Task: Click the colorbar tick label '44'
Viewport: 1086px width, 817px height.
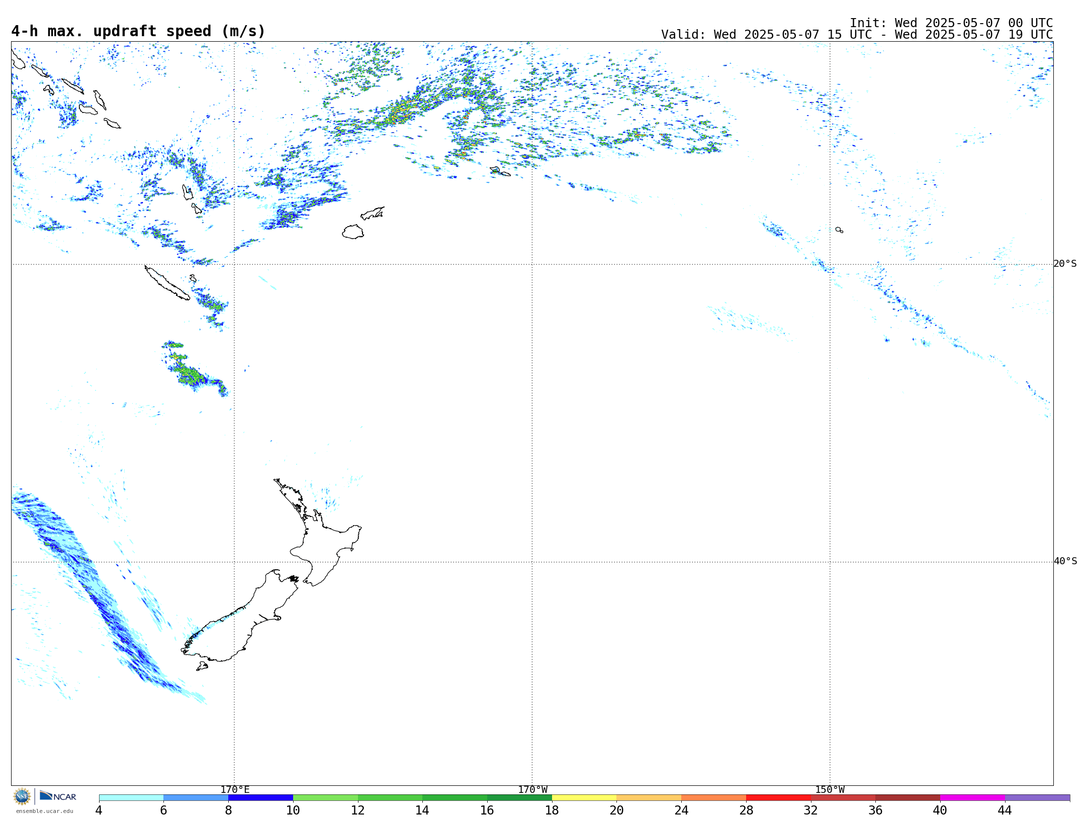Action: click(x=1005, y=810)
